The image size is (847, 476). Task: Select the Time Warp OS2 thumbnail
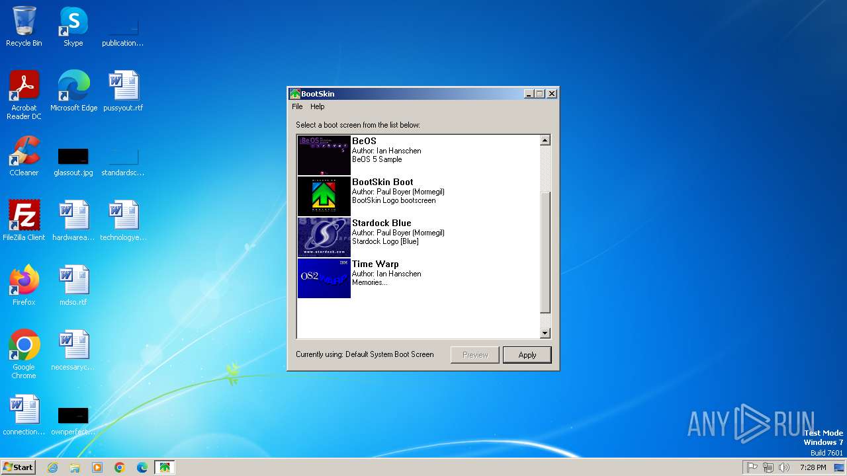pos(324,278)
